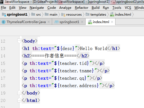
Task: Click line number 18 in gutter
Action: (x=3, y=86)
